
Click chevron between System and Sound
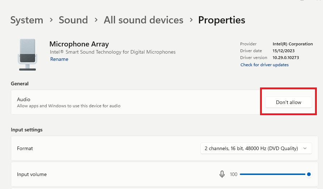point(51,20)
